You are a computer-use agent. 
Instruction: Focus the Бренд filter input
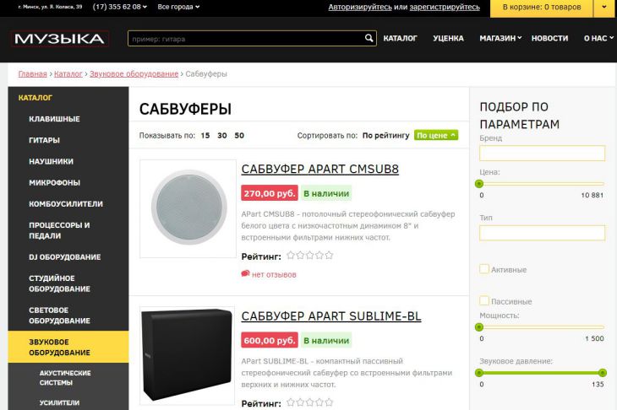pos(542,153)
